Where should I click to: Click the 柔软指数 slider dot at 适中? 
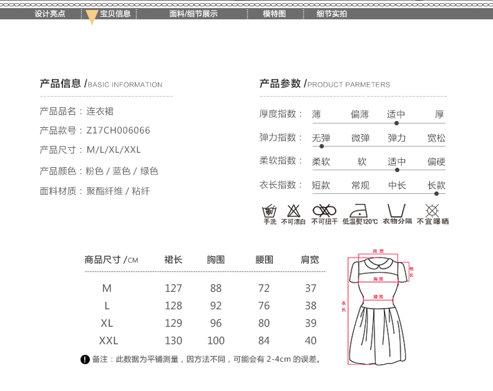point(396,169)
